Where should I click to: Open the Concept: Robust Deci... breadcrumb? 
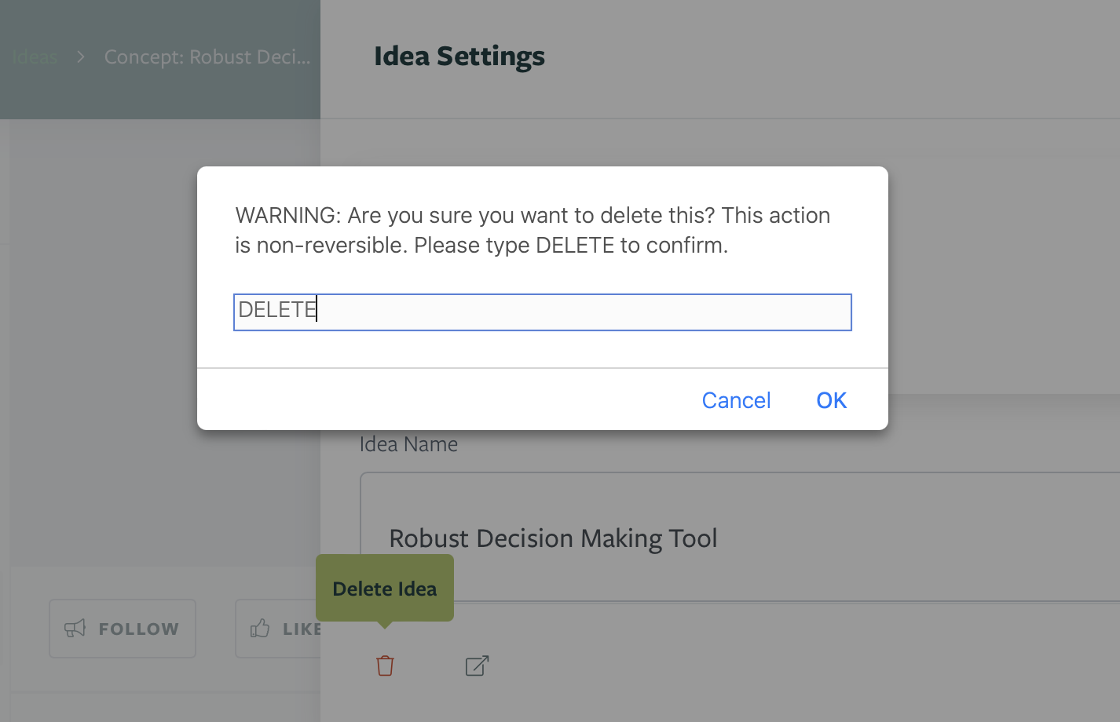[207, 57]
